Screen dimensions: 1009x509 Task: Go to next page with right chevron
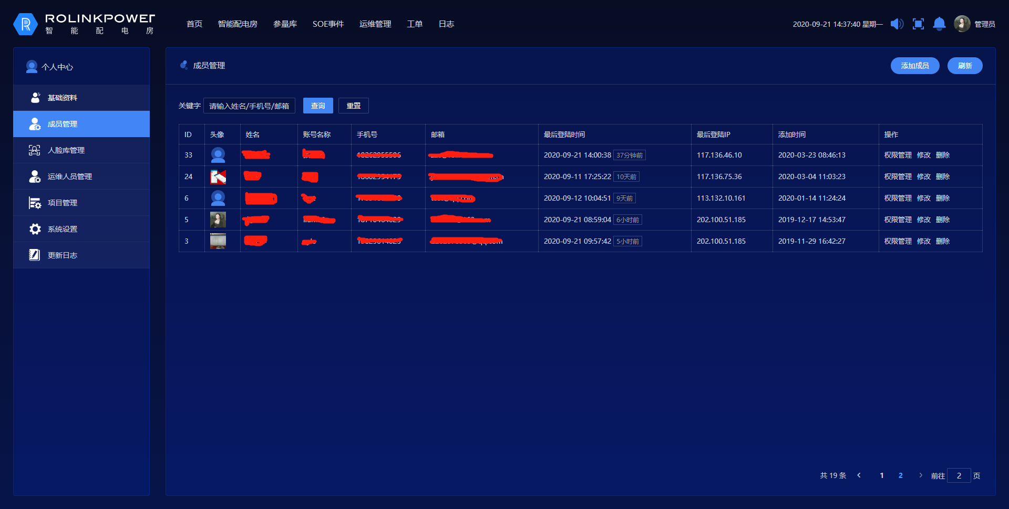[x=921, y=475]
